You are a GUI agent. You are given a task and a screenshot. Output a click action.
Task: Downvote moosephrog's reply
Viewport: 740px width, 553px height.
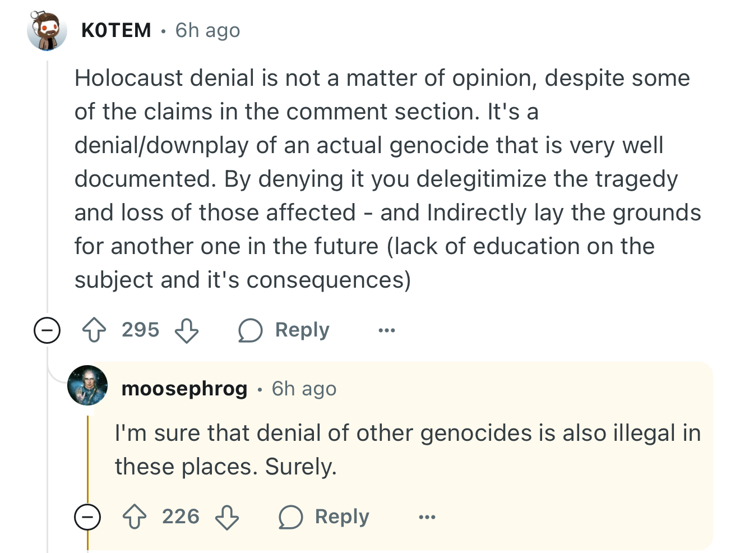(227, 517)
